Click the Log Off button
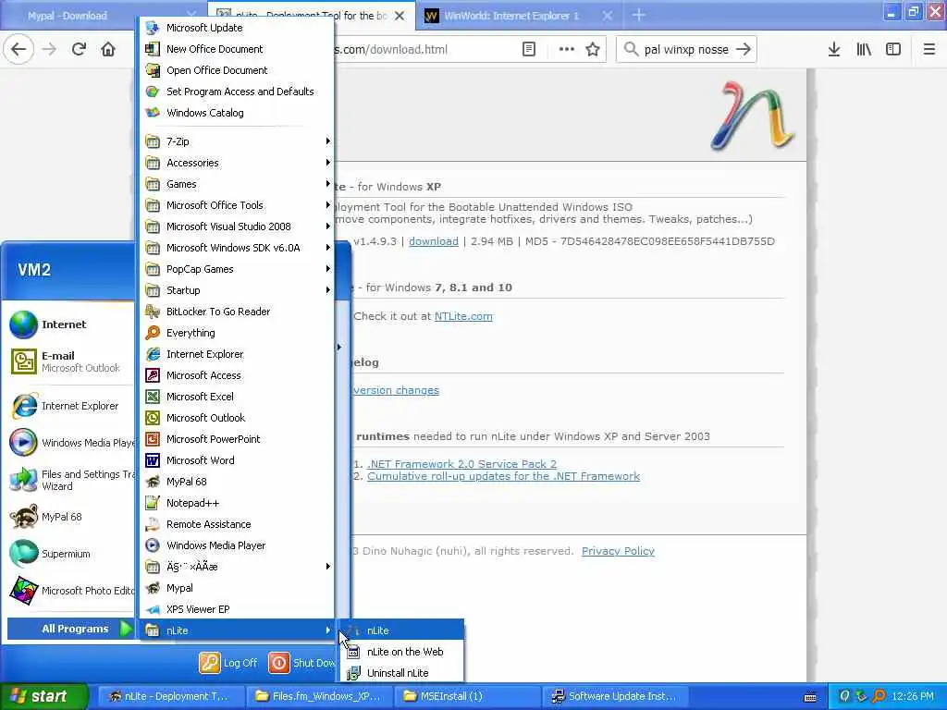947x710 pixels. point(228,663)
